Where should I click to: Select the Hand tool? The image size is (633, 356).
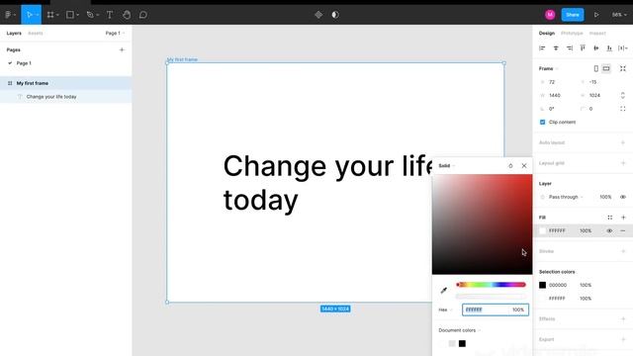(127, 15)
